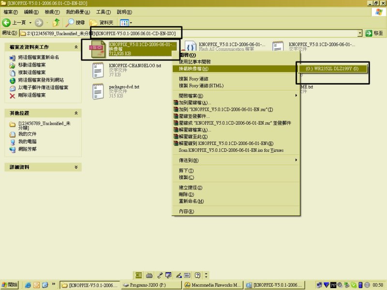The width and height of the screenshot is (387, 290).
Task: Toggle the 資料夾 folders pane
Action: 102,23
